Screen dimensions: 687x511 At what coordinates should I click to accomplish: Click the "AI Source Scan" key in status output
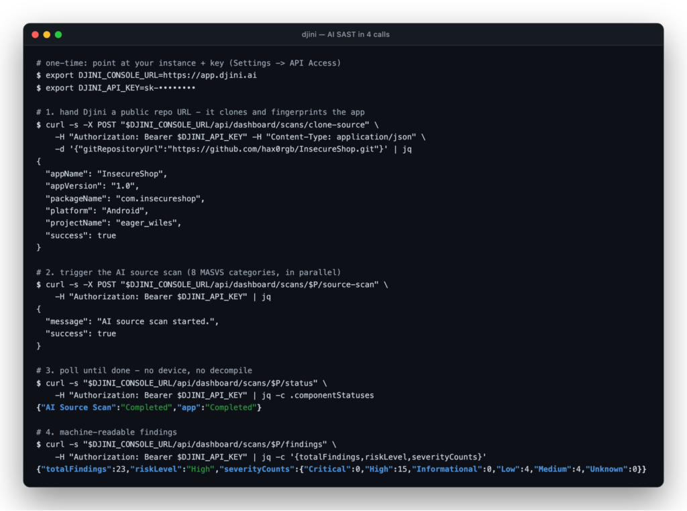[78, 408]
